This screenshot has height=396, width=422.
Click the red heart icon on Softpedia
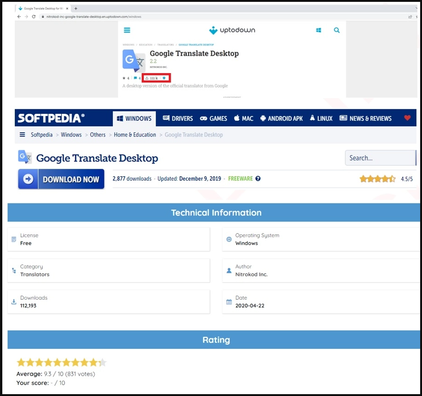(x=407, y=118)
